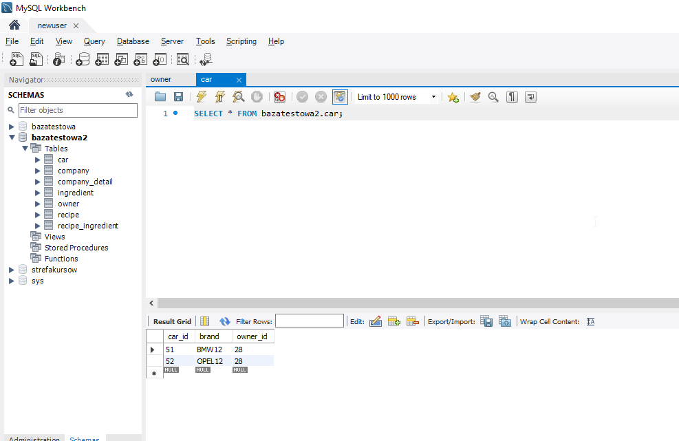Viewport: 679px width, 441px height.
Task: Open the File menu
Action: (x=12, y=41)
